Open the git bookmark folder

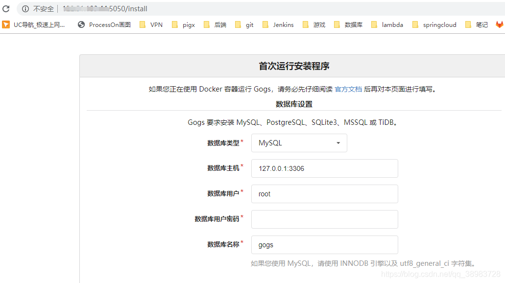[x=244, y=25]
